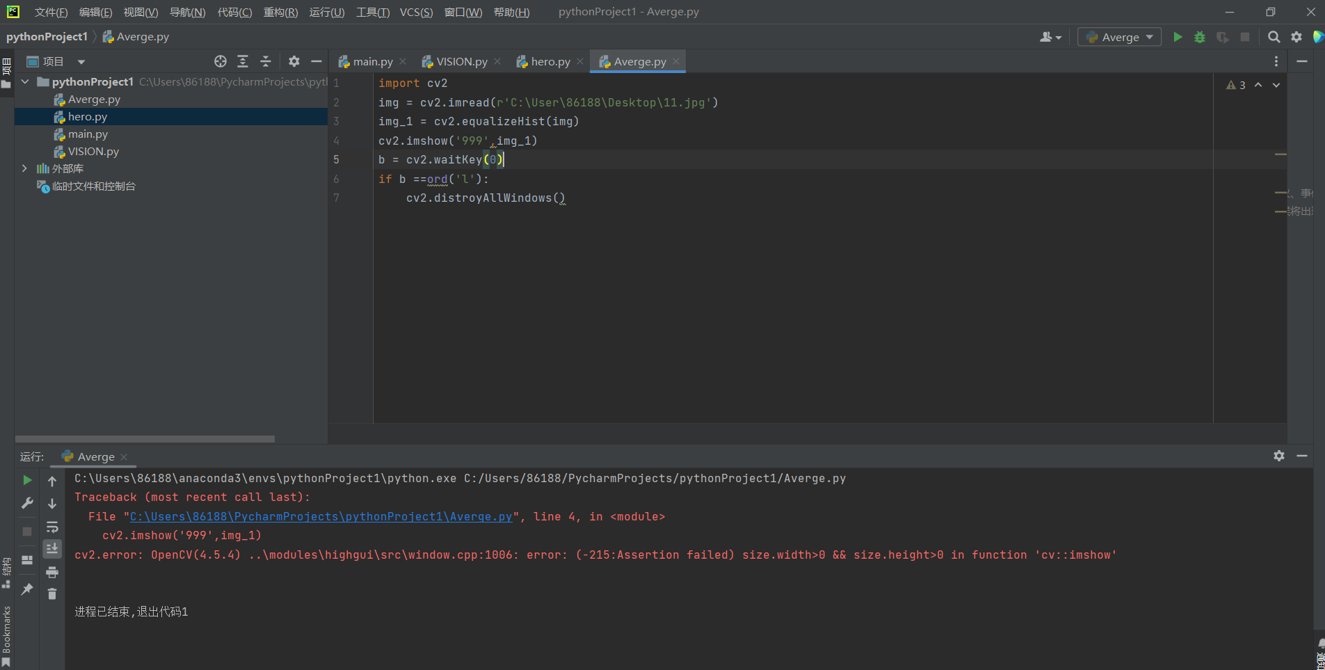Click the stop icon in top toolbar

[1245, 37]
